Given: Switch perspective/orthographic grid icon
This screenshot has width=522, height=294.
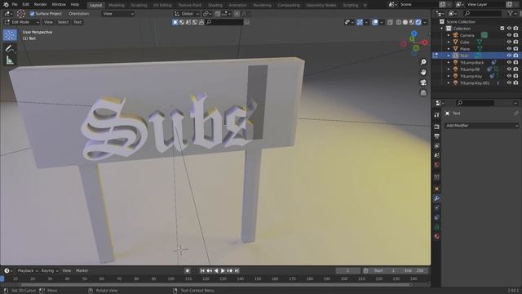Looking at the screenshot, I should (x=423, y=92).
